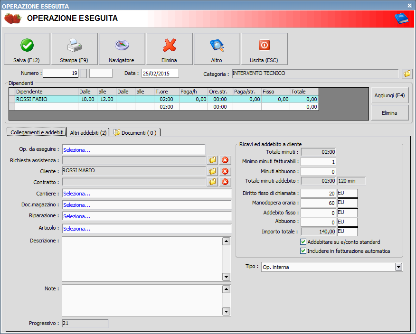Click the Totale column header
Screen dimensions: 416x334
point(304,92)
